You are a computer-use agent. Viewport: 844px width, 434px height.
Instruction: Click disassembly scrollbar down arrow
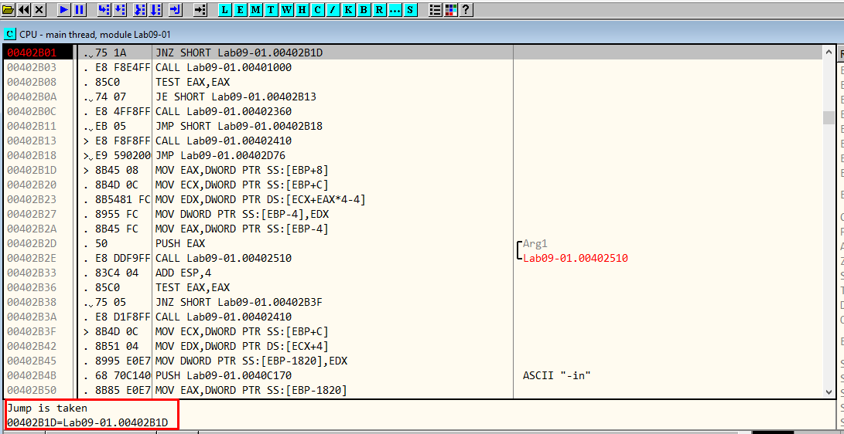(x=829, y=392)
